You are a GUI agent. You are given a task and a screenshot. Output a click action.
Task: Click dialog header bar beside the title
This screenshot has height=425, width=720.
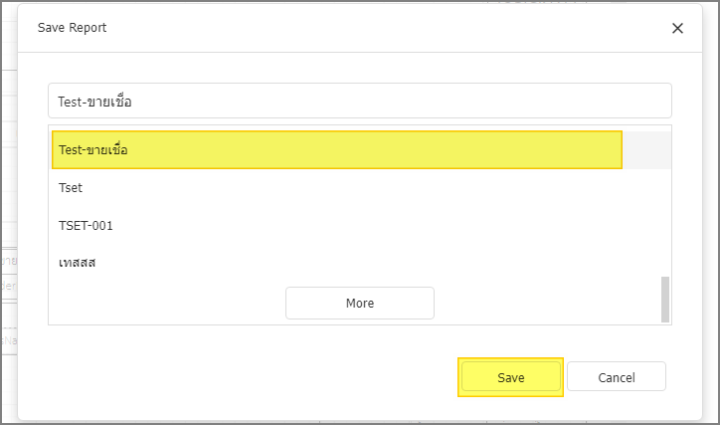pos(386,28)
